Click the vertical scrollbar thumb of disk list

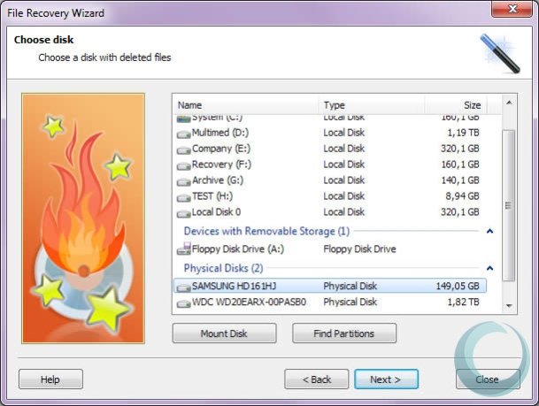click(x=508, y=205)
